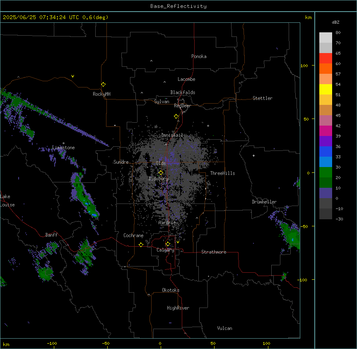Screen dimensions: 357x349
Task: Select the yellow 54–51 dBZ legend swatch
Action: click(326, 89)
